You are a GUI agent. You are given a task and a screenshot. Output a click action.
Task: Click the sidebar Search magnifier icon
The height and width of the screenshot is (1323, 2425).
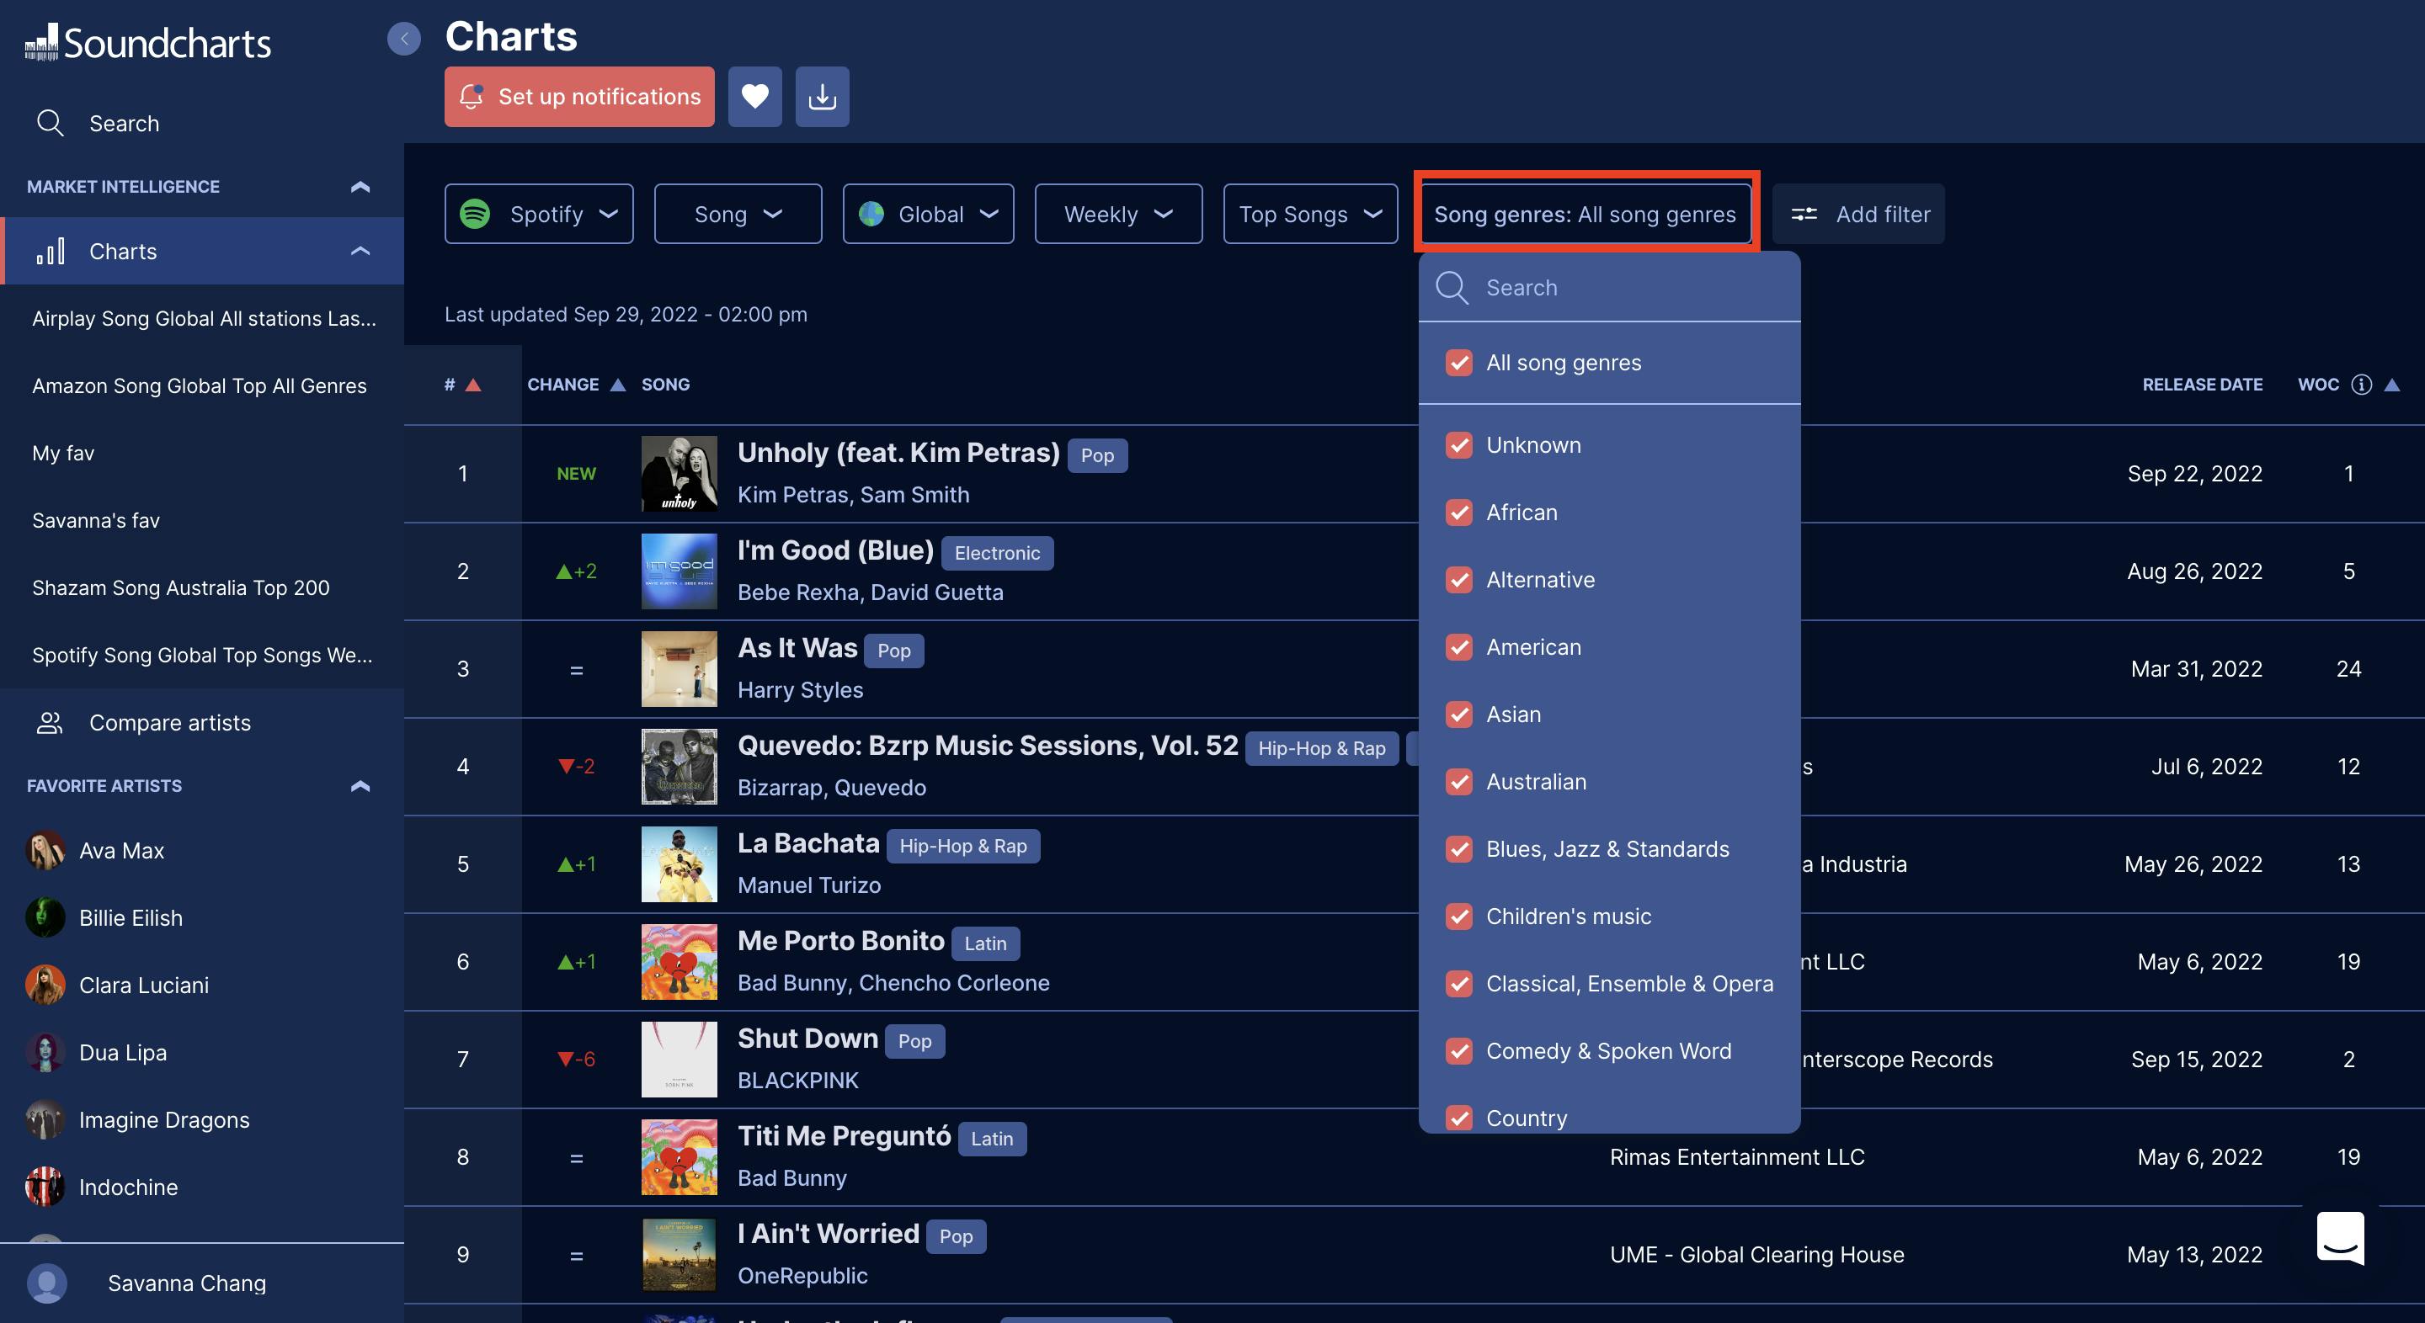click(50, 123)
